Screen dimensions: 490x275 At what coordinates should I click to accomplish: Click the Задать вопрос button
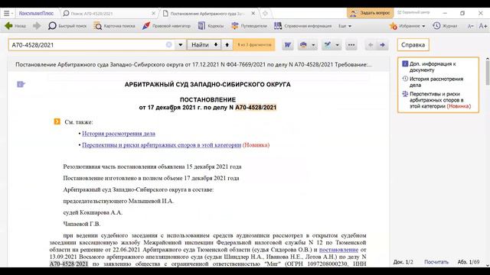point(371,13)
